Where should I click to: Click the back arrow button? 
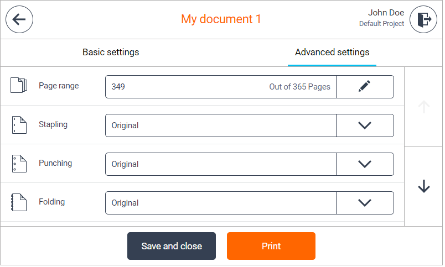point(19,19)
